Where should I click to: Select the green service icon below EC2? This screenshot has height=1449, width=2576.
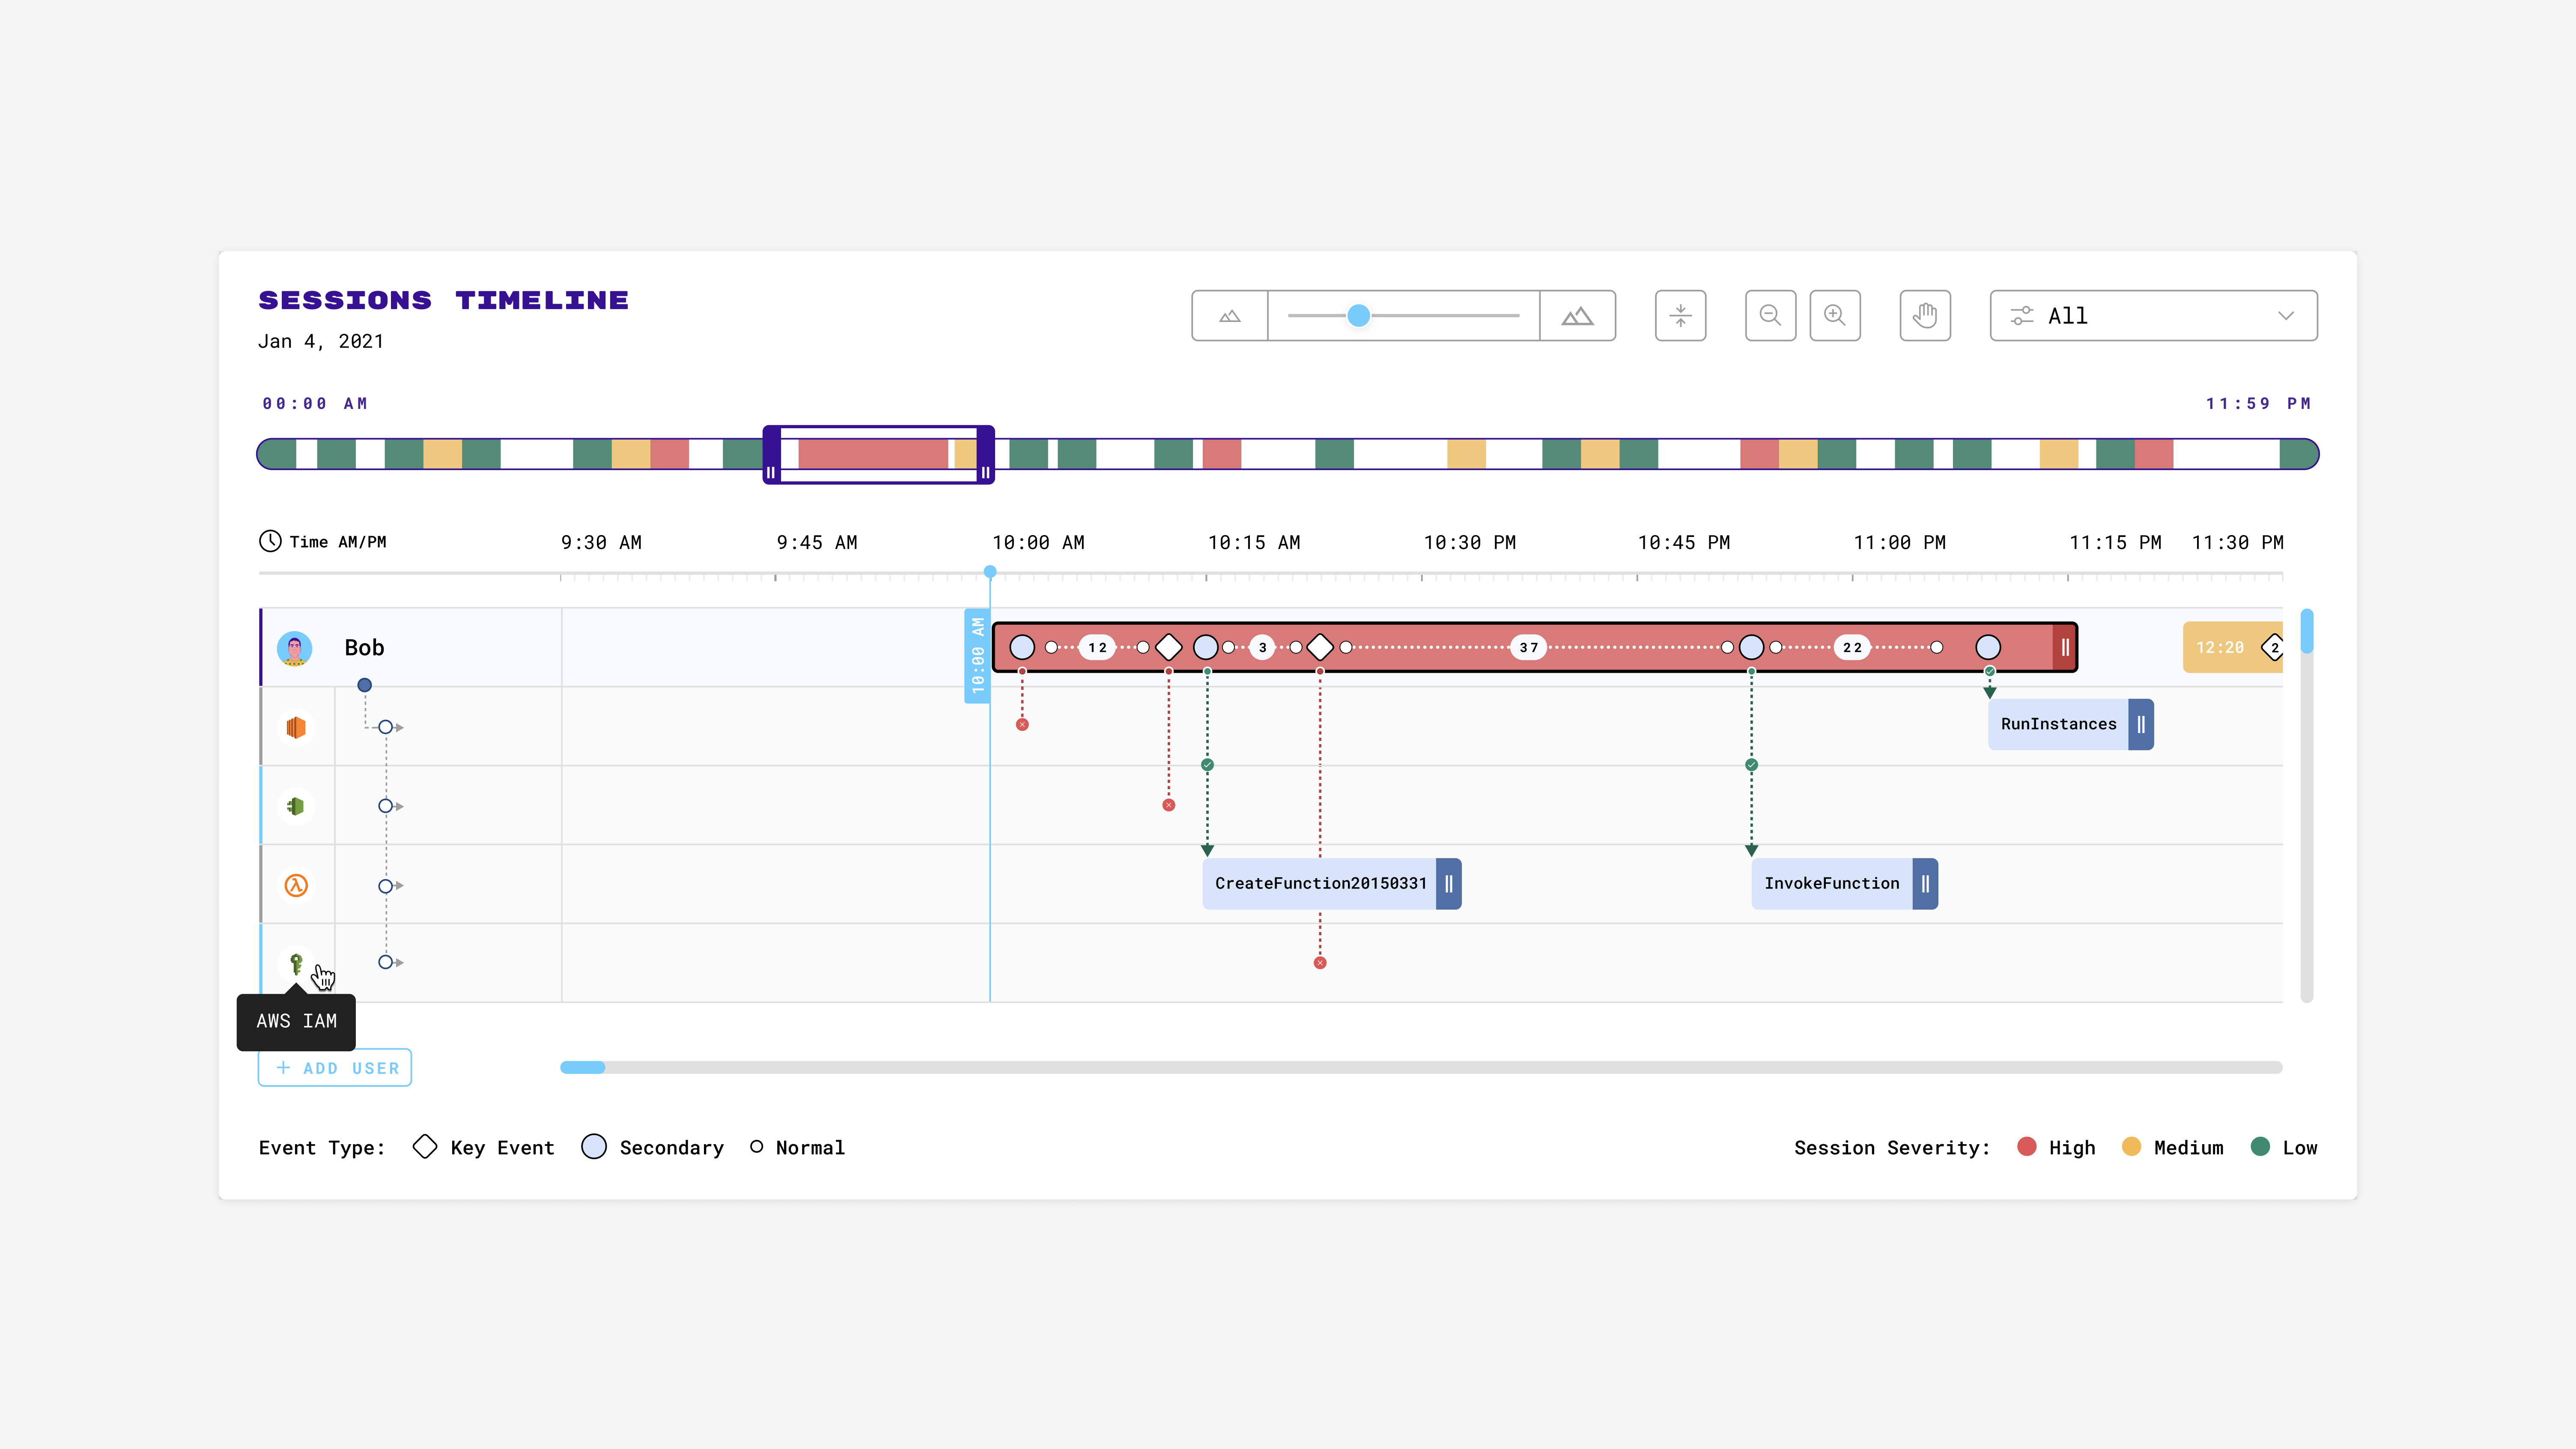pos(295,805)
